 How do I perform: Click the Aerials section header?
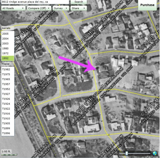(x=8, y=28)
